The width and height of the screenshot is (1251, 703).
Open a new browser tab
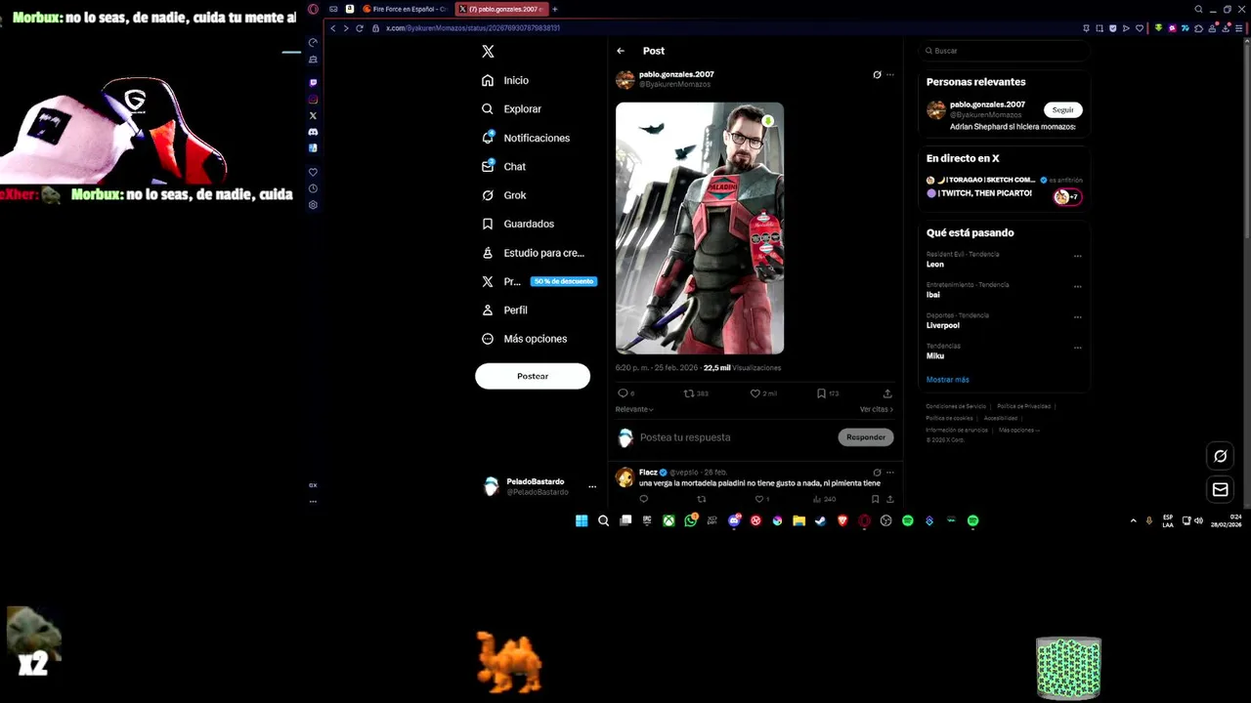tap(554, 9)
